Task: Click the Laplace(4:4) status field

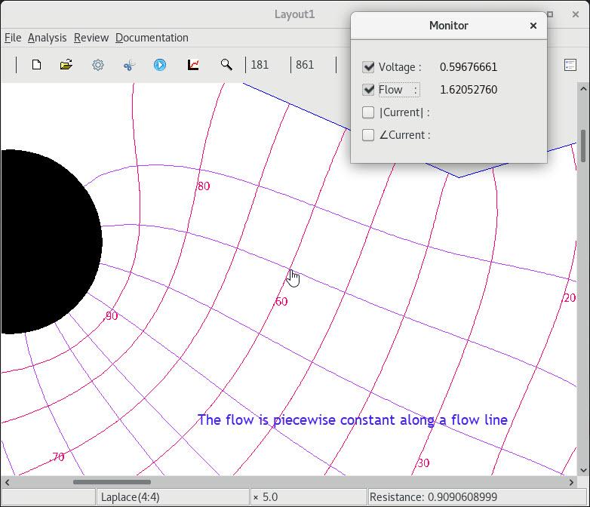Action: pyautogui.click(x=173, y=497)
